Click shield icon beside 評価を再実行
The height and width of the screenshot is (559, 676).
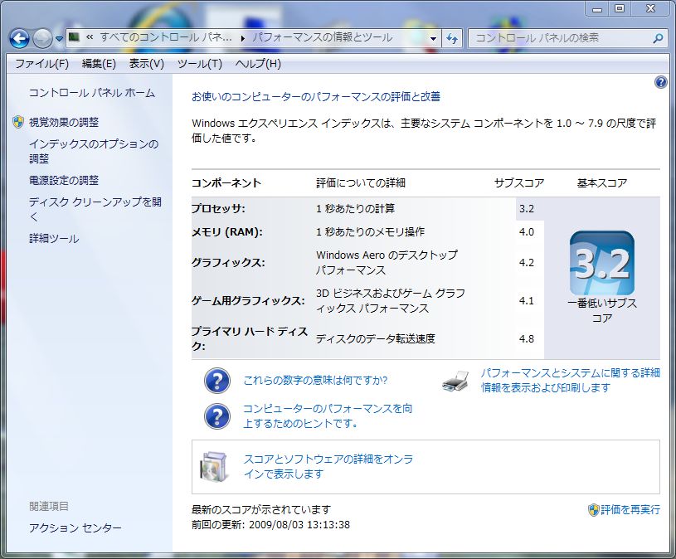[x=594, y=510]
